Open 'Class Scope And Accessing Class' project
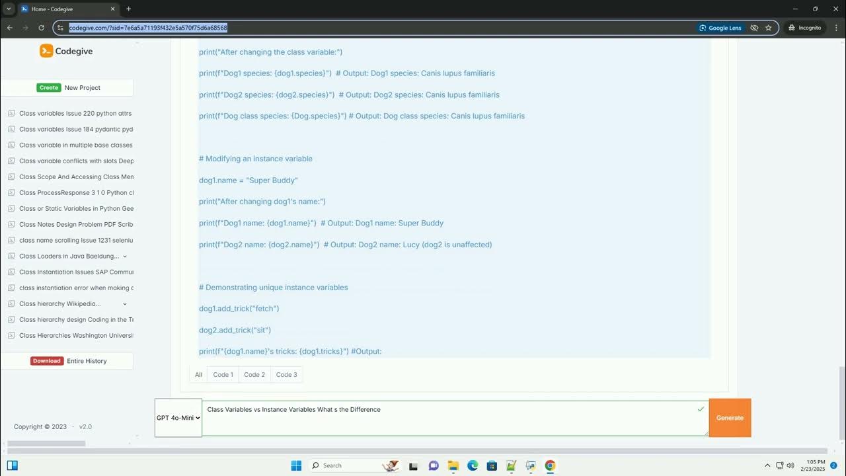 pos(76,177)
